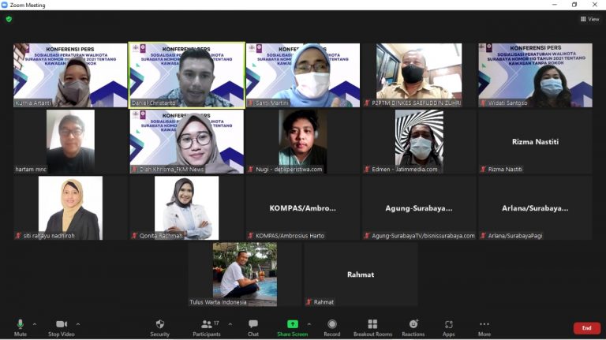Click the green encryption shield icon
Screen dimensions: 606x340
pyautogui.click(x=9, y=19)
